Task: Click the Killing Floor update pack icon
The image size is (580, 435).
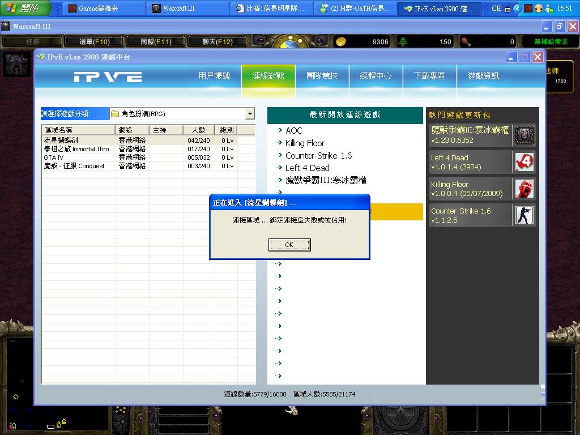Action: pyautogui.click(x=524, y=189)
